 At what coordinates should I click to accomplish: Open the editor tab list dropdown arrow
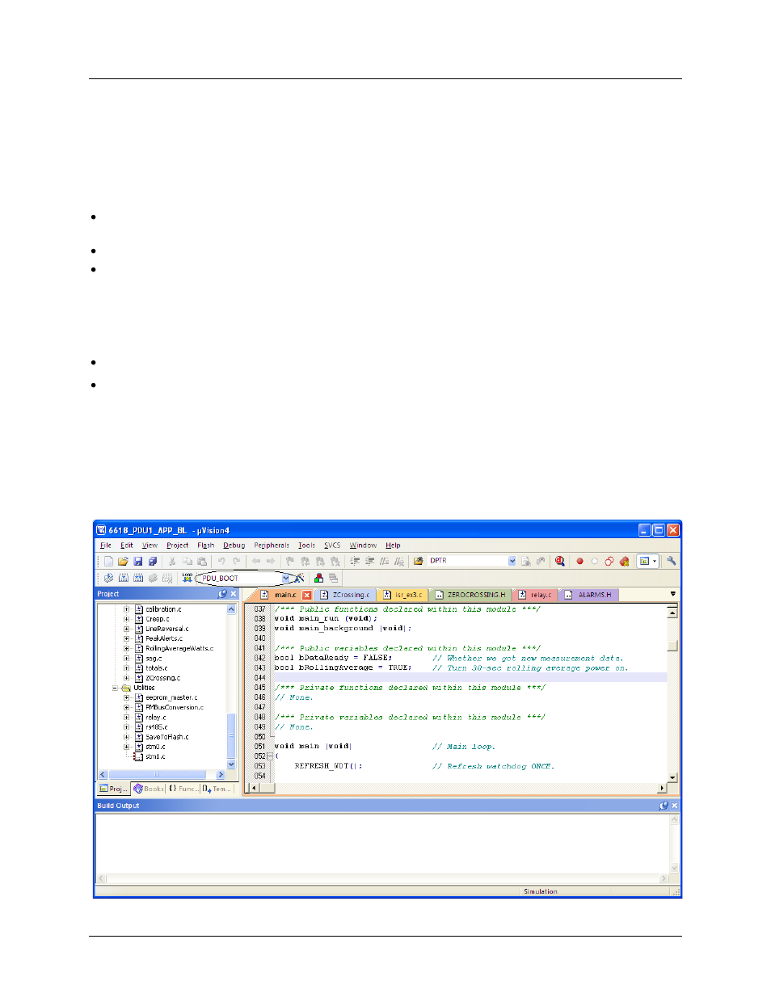coord(672,594)
